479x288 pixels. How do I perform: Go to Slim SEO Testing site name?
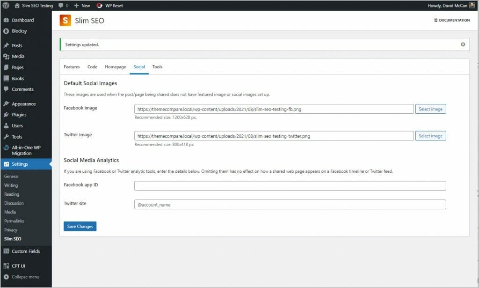click(37, 6)
